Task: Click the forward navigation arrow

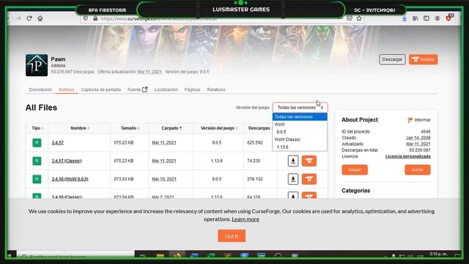Action: pos(18,18)
